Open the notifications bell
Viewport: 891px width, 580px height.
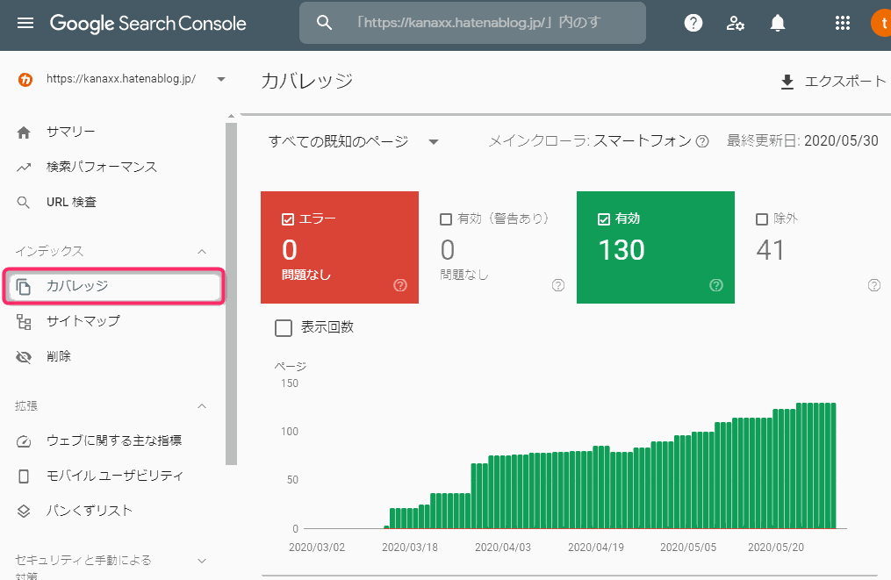[778, 23]
